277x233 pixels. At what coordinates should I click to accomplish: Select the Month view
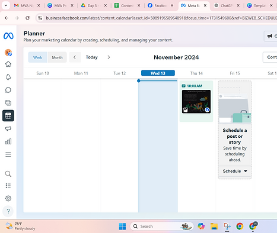[57, 57]
